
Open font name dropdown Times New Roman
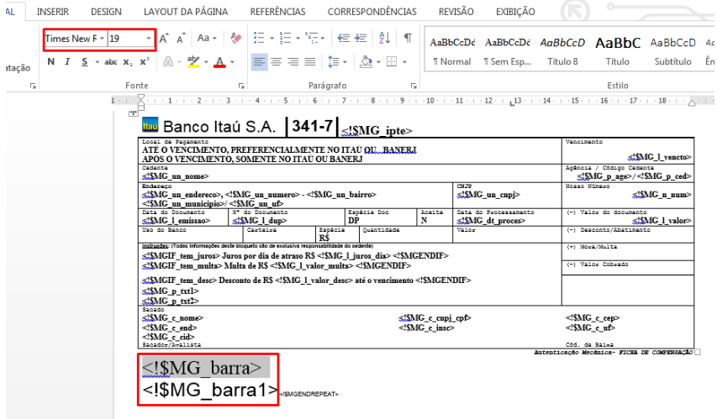[102, 39]
